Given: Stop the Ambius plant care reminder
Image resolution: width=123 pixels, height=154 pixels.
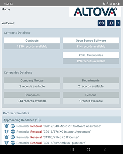Looking at the screenshot, I should (x=13, y=143).
